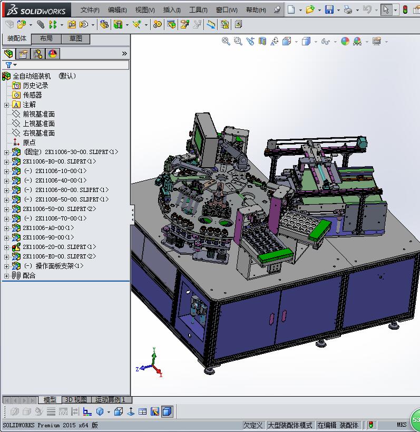Click the Show Hidden Components icon

104,24
